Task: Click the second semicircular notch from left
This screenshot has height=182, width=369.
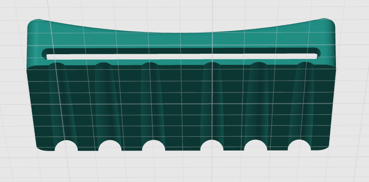Action: tap(110, 145)
